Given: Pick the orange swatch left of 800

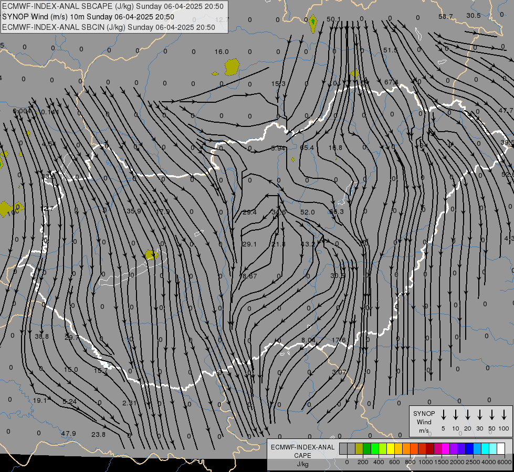Looking at the screenshot, I should pos(406,449).
